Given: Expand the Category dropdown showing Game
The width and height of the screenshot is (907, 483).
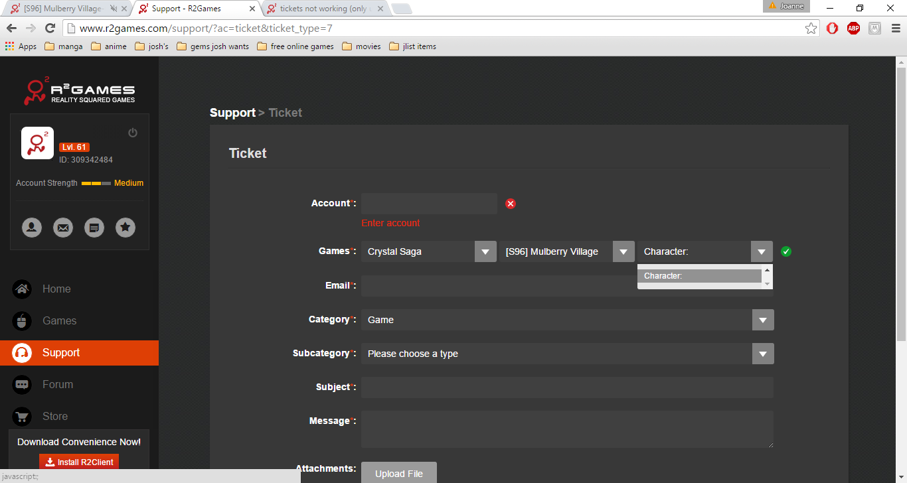Looking at the screenshot, I should (567, 320).
